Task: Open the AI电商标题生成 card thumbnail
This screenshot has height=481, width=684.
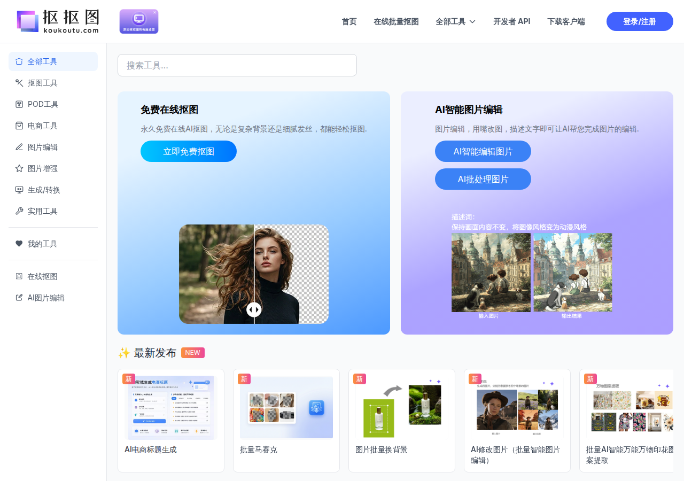Action: point(171,407)
